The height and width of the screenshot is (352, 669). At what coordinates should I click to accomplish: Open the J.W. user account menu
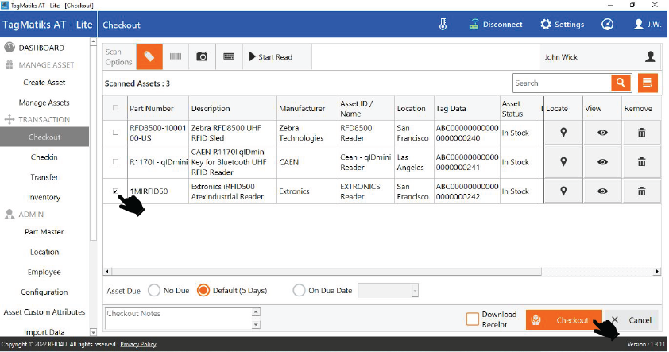pyautogui.click(x=648, y=25)
